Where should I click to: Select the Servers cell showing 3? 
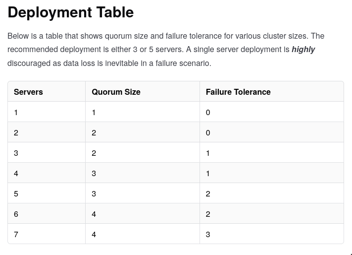click(x=16, y=153)
